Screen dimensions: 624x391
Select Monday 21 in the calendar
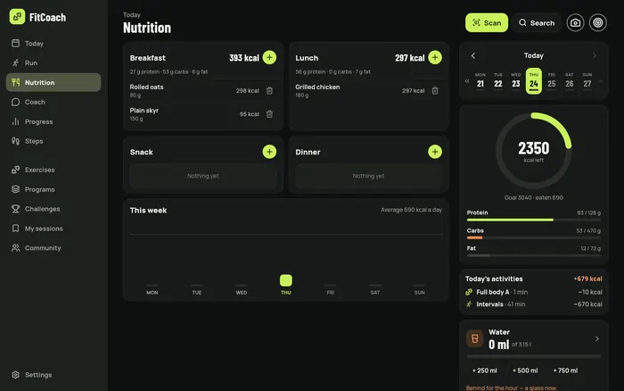(x=480, y=81)
